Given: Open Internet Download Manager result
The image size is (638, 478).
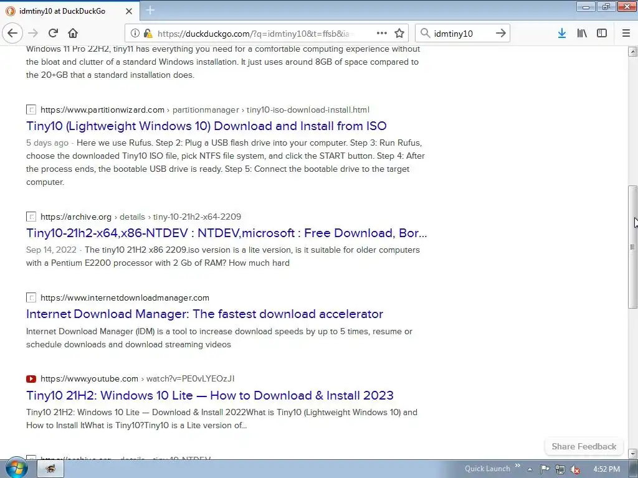Looking at the screenshot, I should tap(204, 314).
